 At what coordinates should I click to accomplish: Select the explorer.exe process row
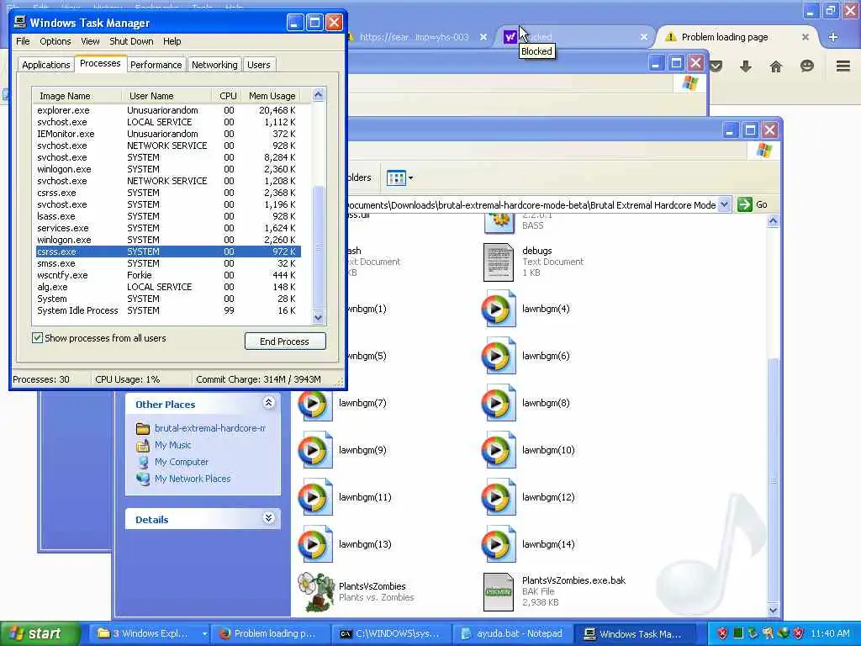pos(167,110)
